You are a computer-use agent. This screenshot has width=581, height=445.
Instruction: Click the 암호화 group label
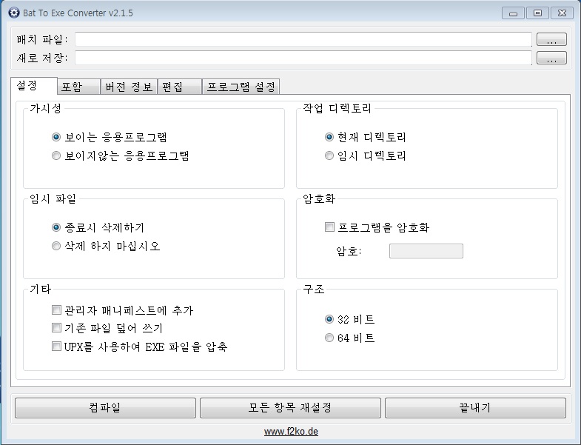(319, 198)
